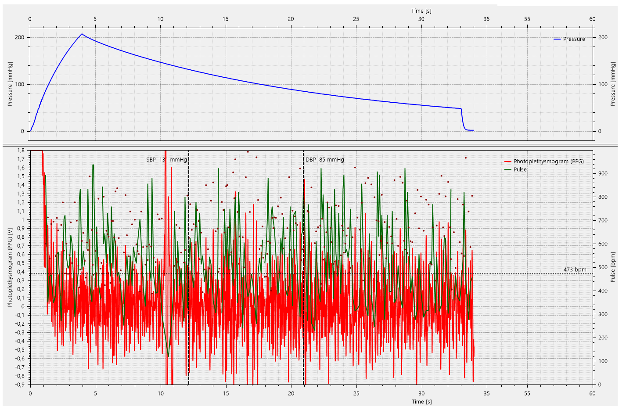Click the right Pressure [mmHg] axis title

pyautogui.click(x=613, y=84)
